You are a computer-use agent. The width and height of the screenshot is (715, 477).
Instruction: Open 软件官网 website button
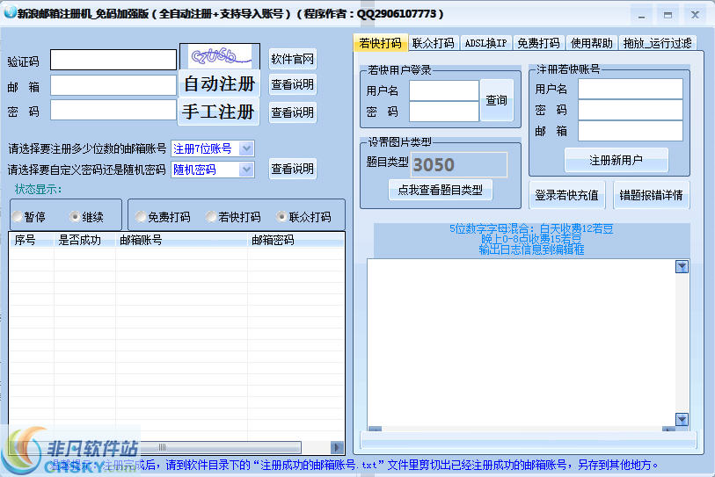pyautogui.click(x=292, y=59)
